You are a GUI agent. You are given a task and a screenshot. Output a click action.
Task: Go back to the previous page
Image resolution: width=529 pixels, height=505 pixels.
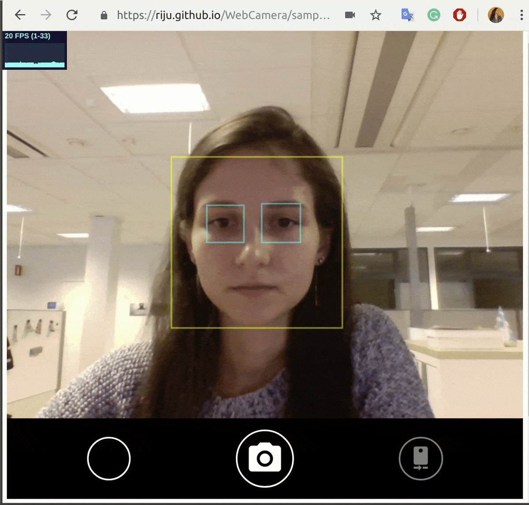point(20,15)
